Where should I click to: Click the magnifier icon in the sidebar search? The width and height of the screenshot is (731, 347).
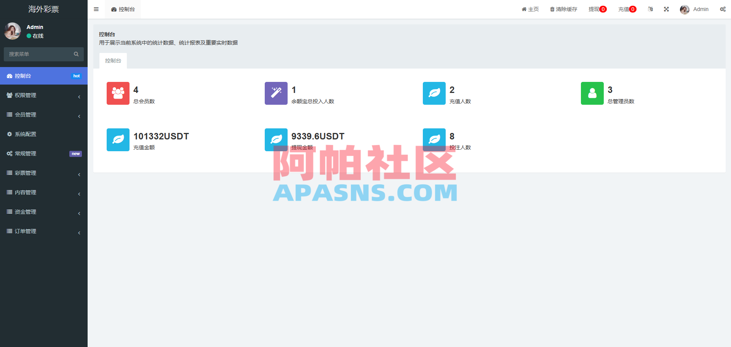pos(76,54)
